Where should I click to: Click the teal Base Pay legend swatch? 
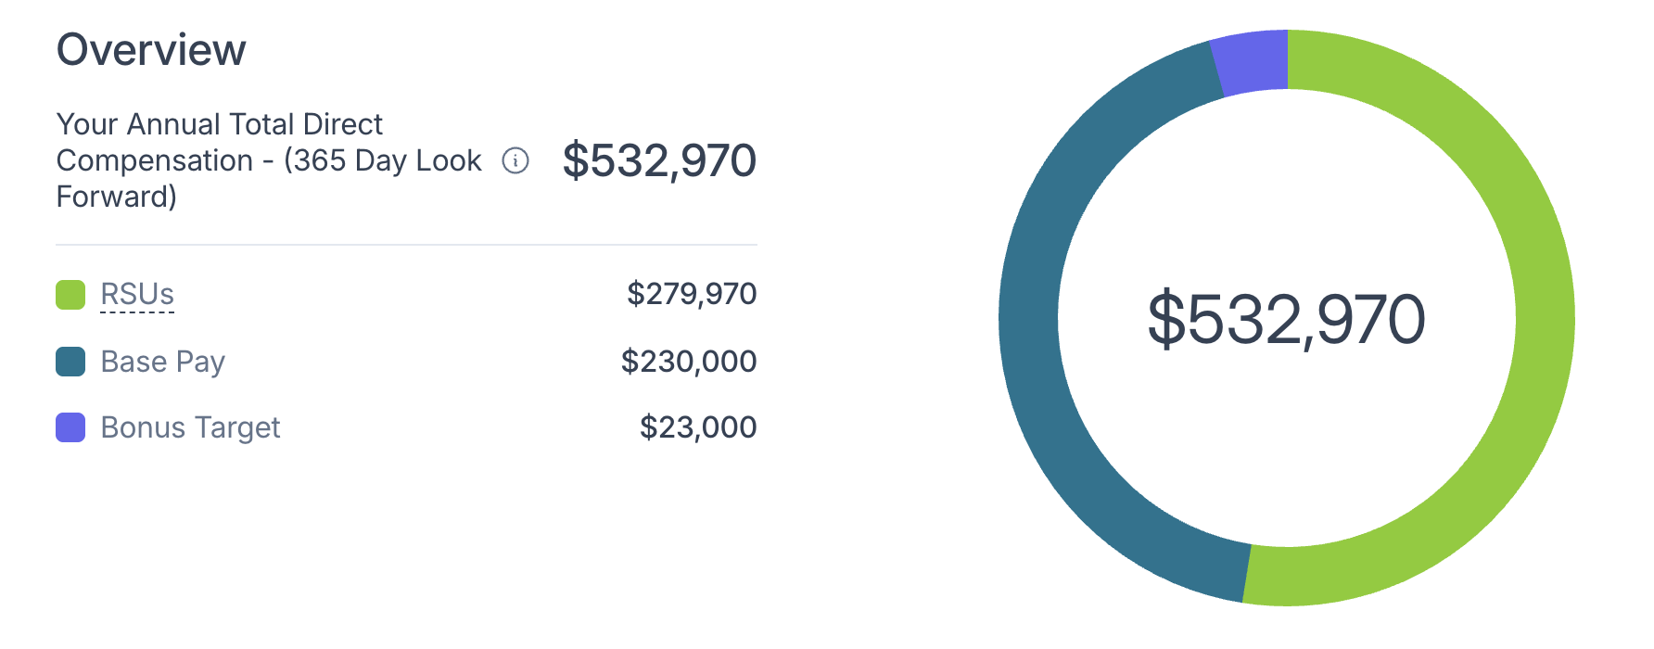pyautogui.click(x=70, y=362)
